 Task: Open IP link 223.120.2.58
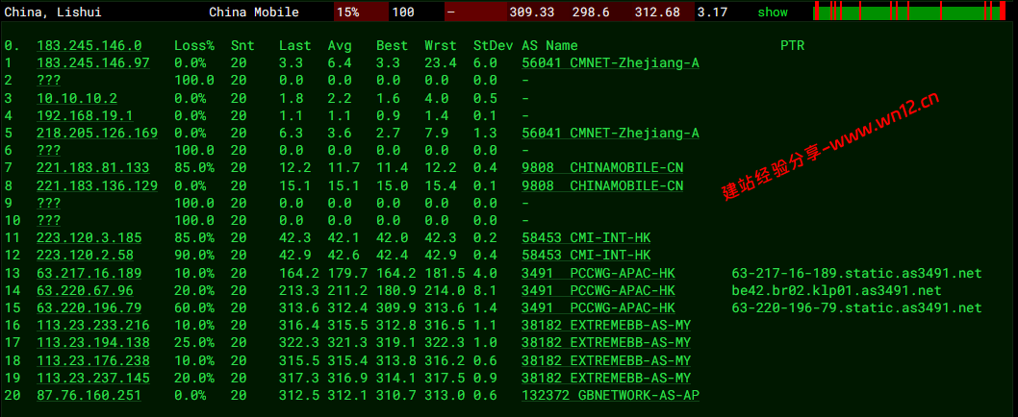click(85, 256)
